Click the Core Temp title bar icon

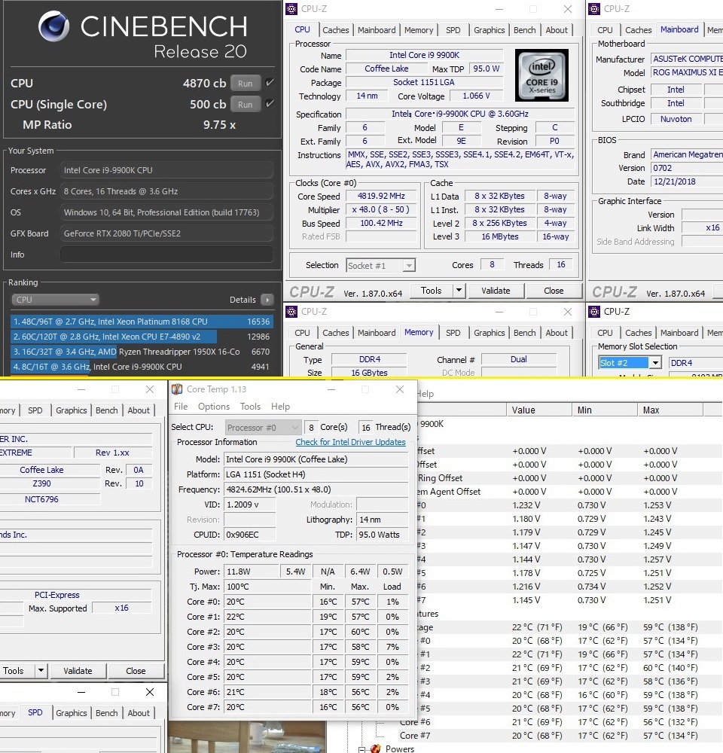[177, 389]
